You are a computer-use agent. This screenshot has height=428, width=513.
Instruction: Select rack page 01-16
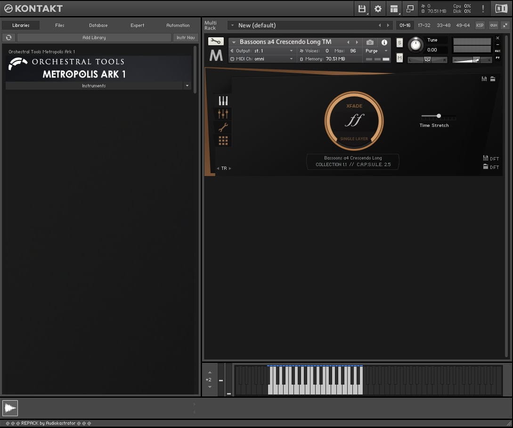(405, 25)
